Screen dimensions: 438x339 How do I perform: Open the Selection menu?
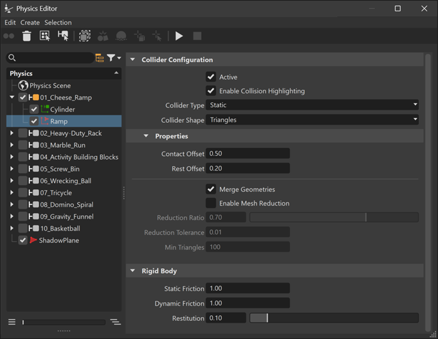pyautogui.click(x=58, y=23)
